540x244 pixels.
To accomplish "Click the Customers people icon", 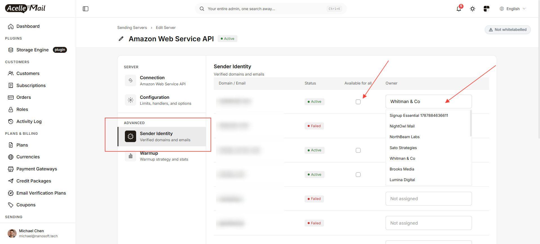I will (x=11, y=74).
